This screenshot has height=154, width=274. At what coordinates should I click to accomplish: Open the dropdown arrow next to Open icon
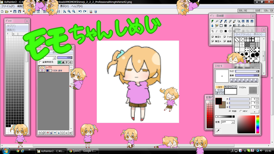point(11,11)
